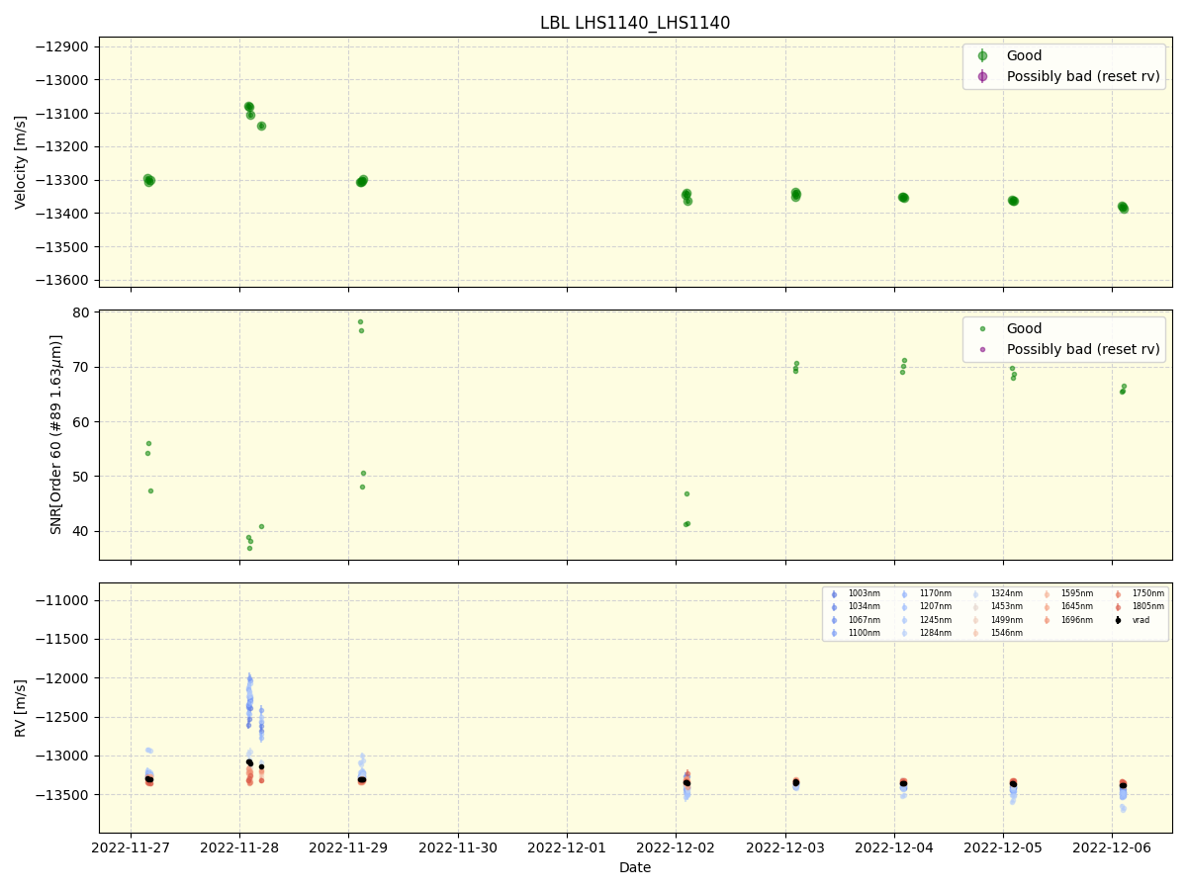Select the '1034nm' legend label
This screenshot has width=1187, height=890.
coord(865,606)
